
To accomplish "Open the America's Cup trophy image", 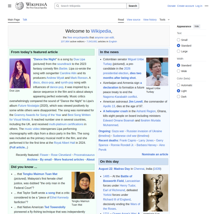I will pos(156,193).
